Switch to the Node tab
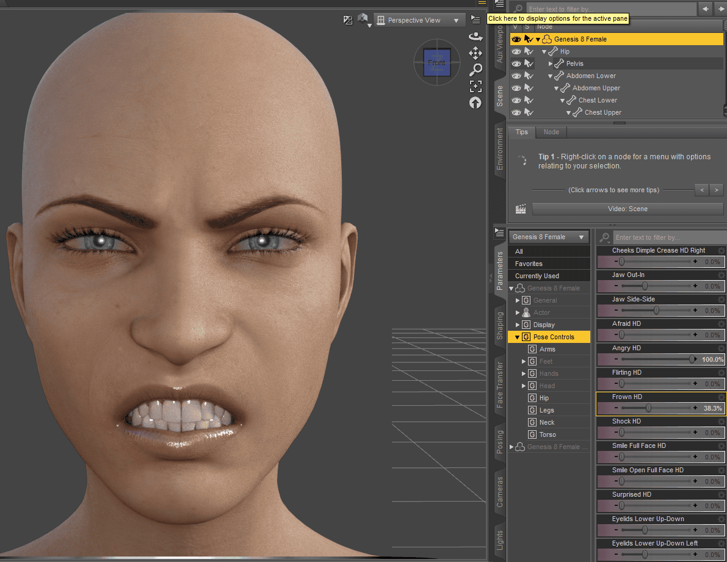 [x=551, y=132]
